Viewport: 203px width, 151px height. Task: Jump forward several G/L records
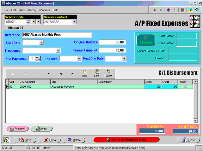[x=61, y=74]
